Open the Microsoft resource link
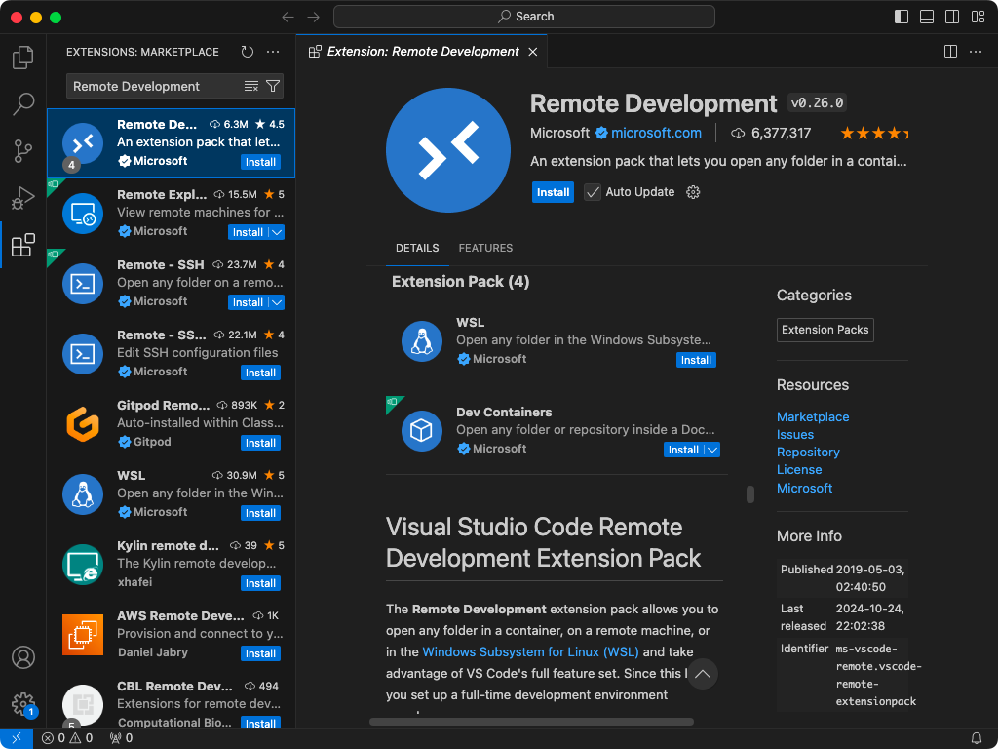This screenshot has height=749, width=998. click(x=804, y=488)
